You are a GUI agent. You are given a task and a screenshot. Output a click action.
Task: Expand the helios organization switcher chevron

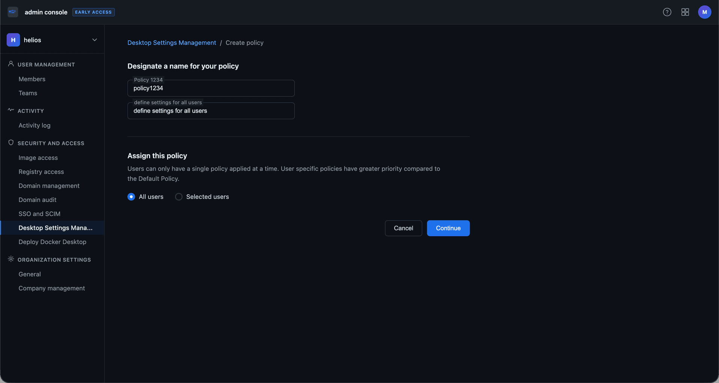pyautogui.click(x=94, y=40)
